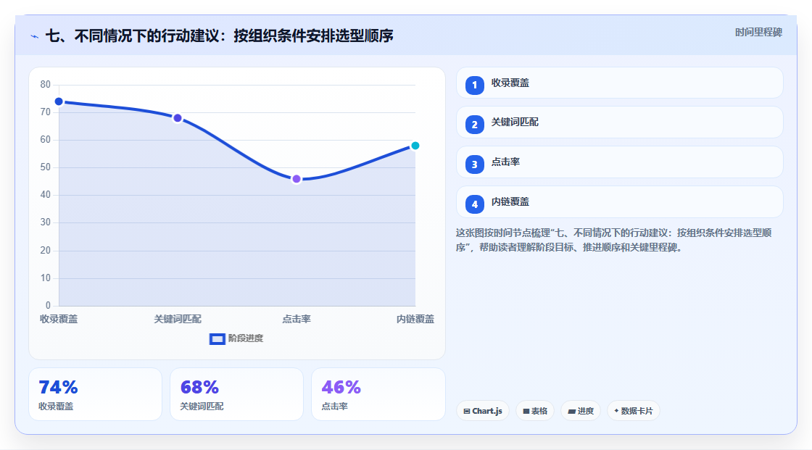
Task: Select the 内链覆盖 cyan data point
Action: point(415,146)
